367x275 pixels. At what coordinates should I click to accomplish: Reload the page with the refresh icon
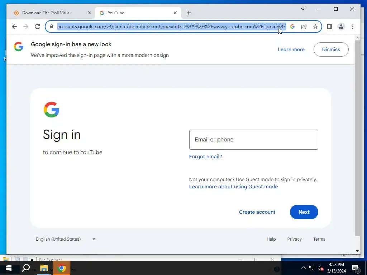(37, 26)
